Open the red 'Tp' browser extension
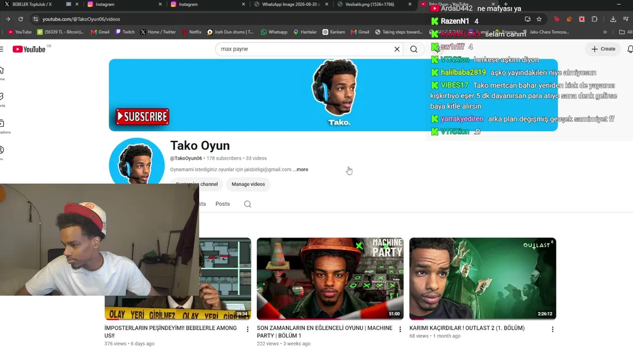Screen dimensions: 633x356 557,19
